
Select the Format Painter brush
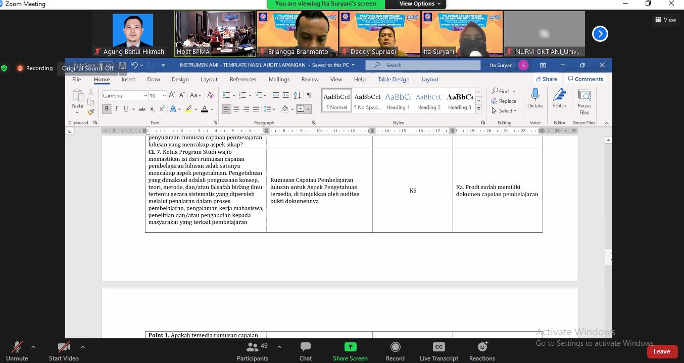pos(91,112)
